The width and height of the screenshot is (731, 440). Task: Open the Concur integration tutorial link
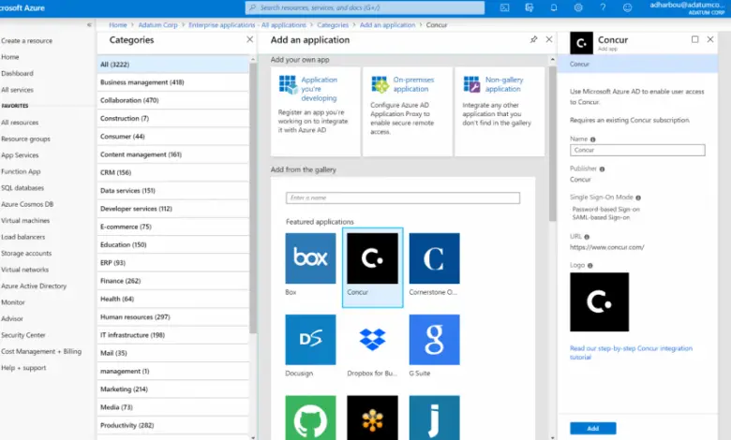coord(631,352)
